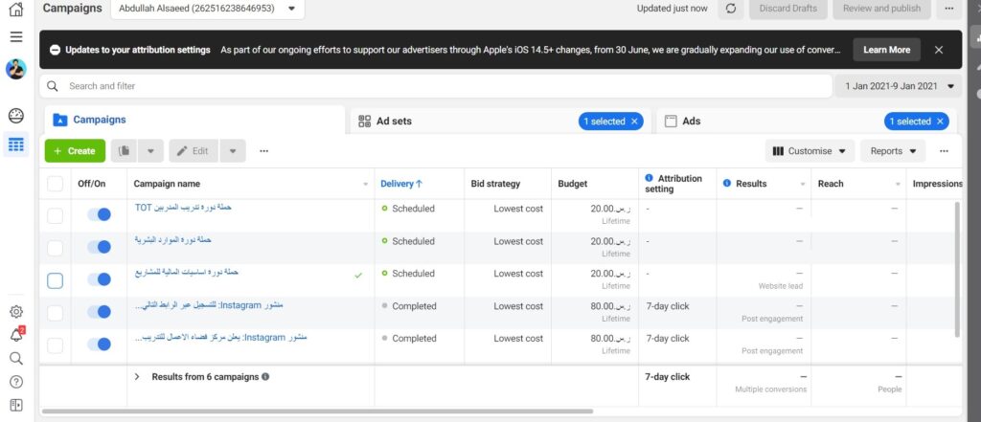Check the third campaign row checkbox
The height and width of the screenshot is (422, 981).
(x=55, y=280)
